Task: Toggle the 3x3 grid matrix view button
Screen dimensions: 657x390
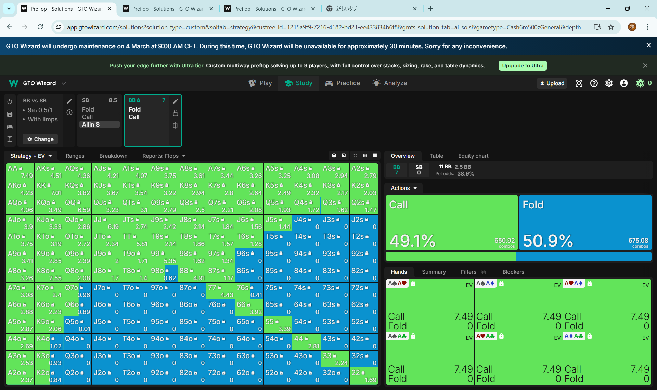Action: pyautogui.click(x=365, y=156)
